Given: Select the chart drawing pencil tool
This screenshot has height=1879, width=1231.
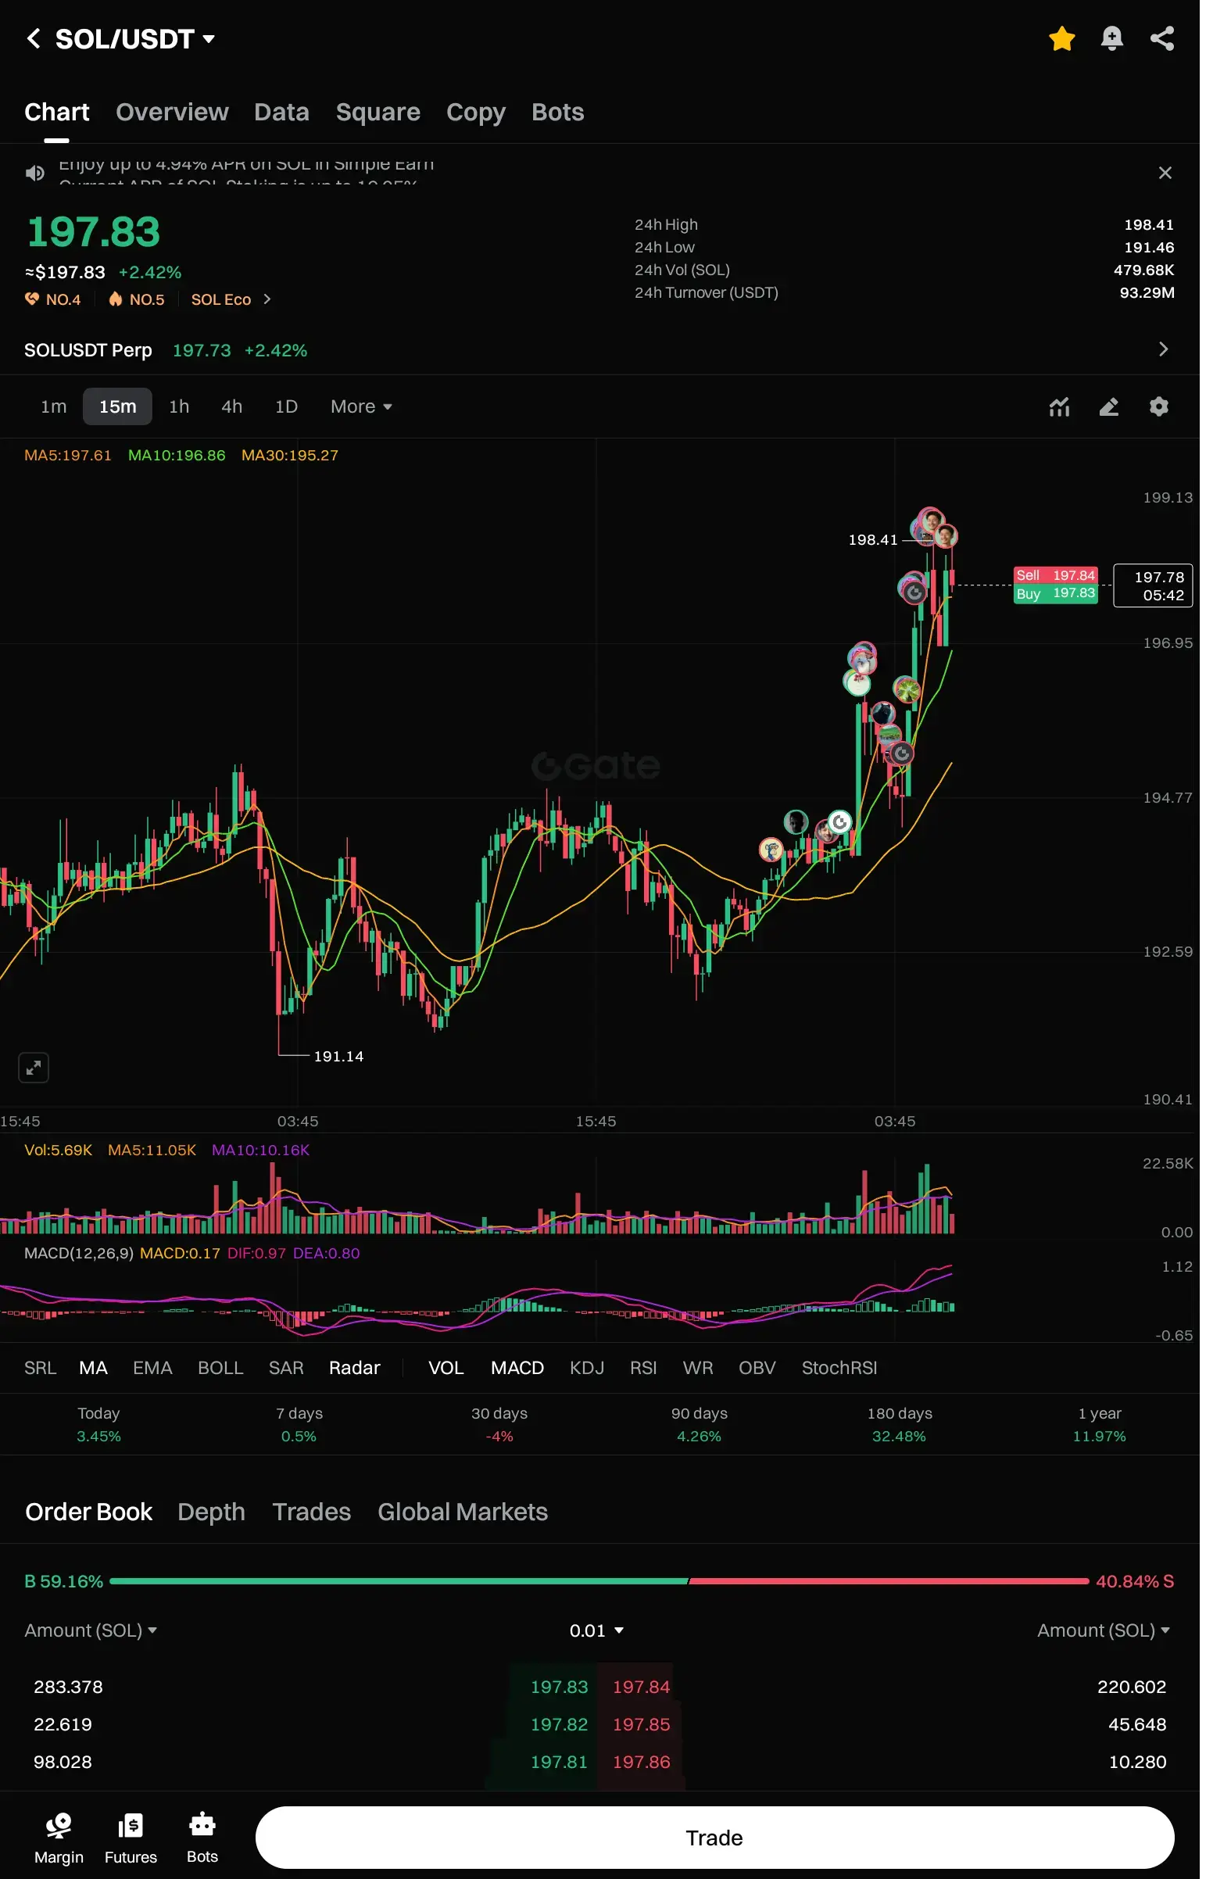Looking at the screenshot, I should coord(1108,406).
